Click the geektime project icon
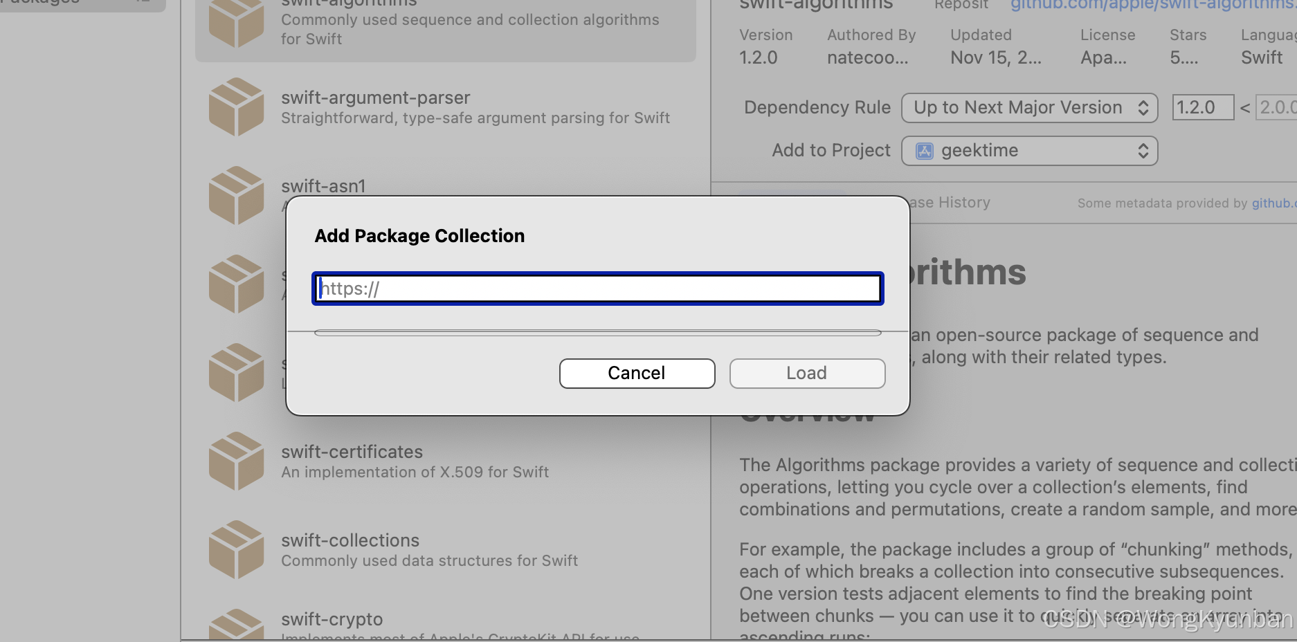The width and height of the screenshot is (1297, 642). coord(925,151)
